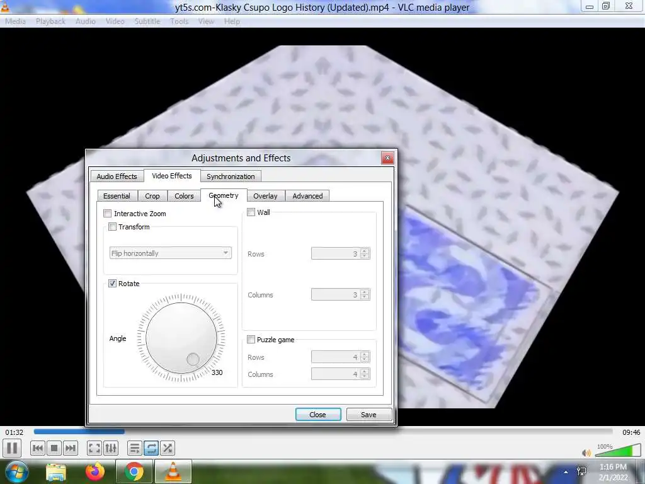Uncheck the Rotate checkbox
645x484 pixels.
click(x=112, y=283)
